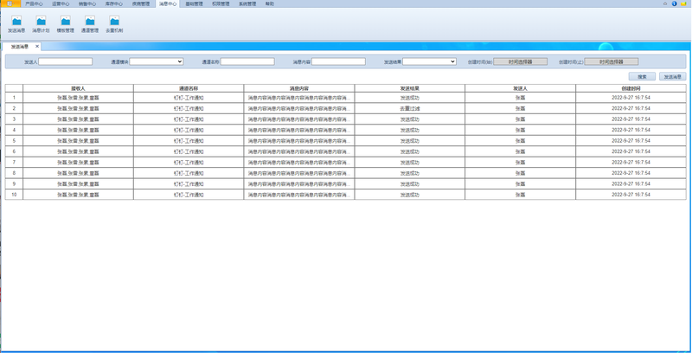Open the 系统管理 menu
This screenshot has height=353, width=692.
(x=247, y=3)
